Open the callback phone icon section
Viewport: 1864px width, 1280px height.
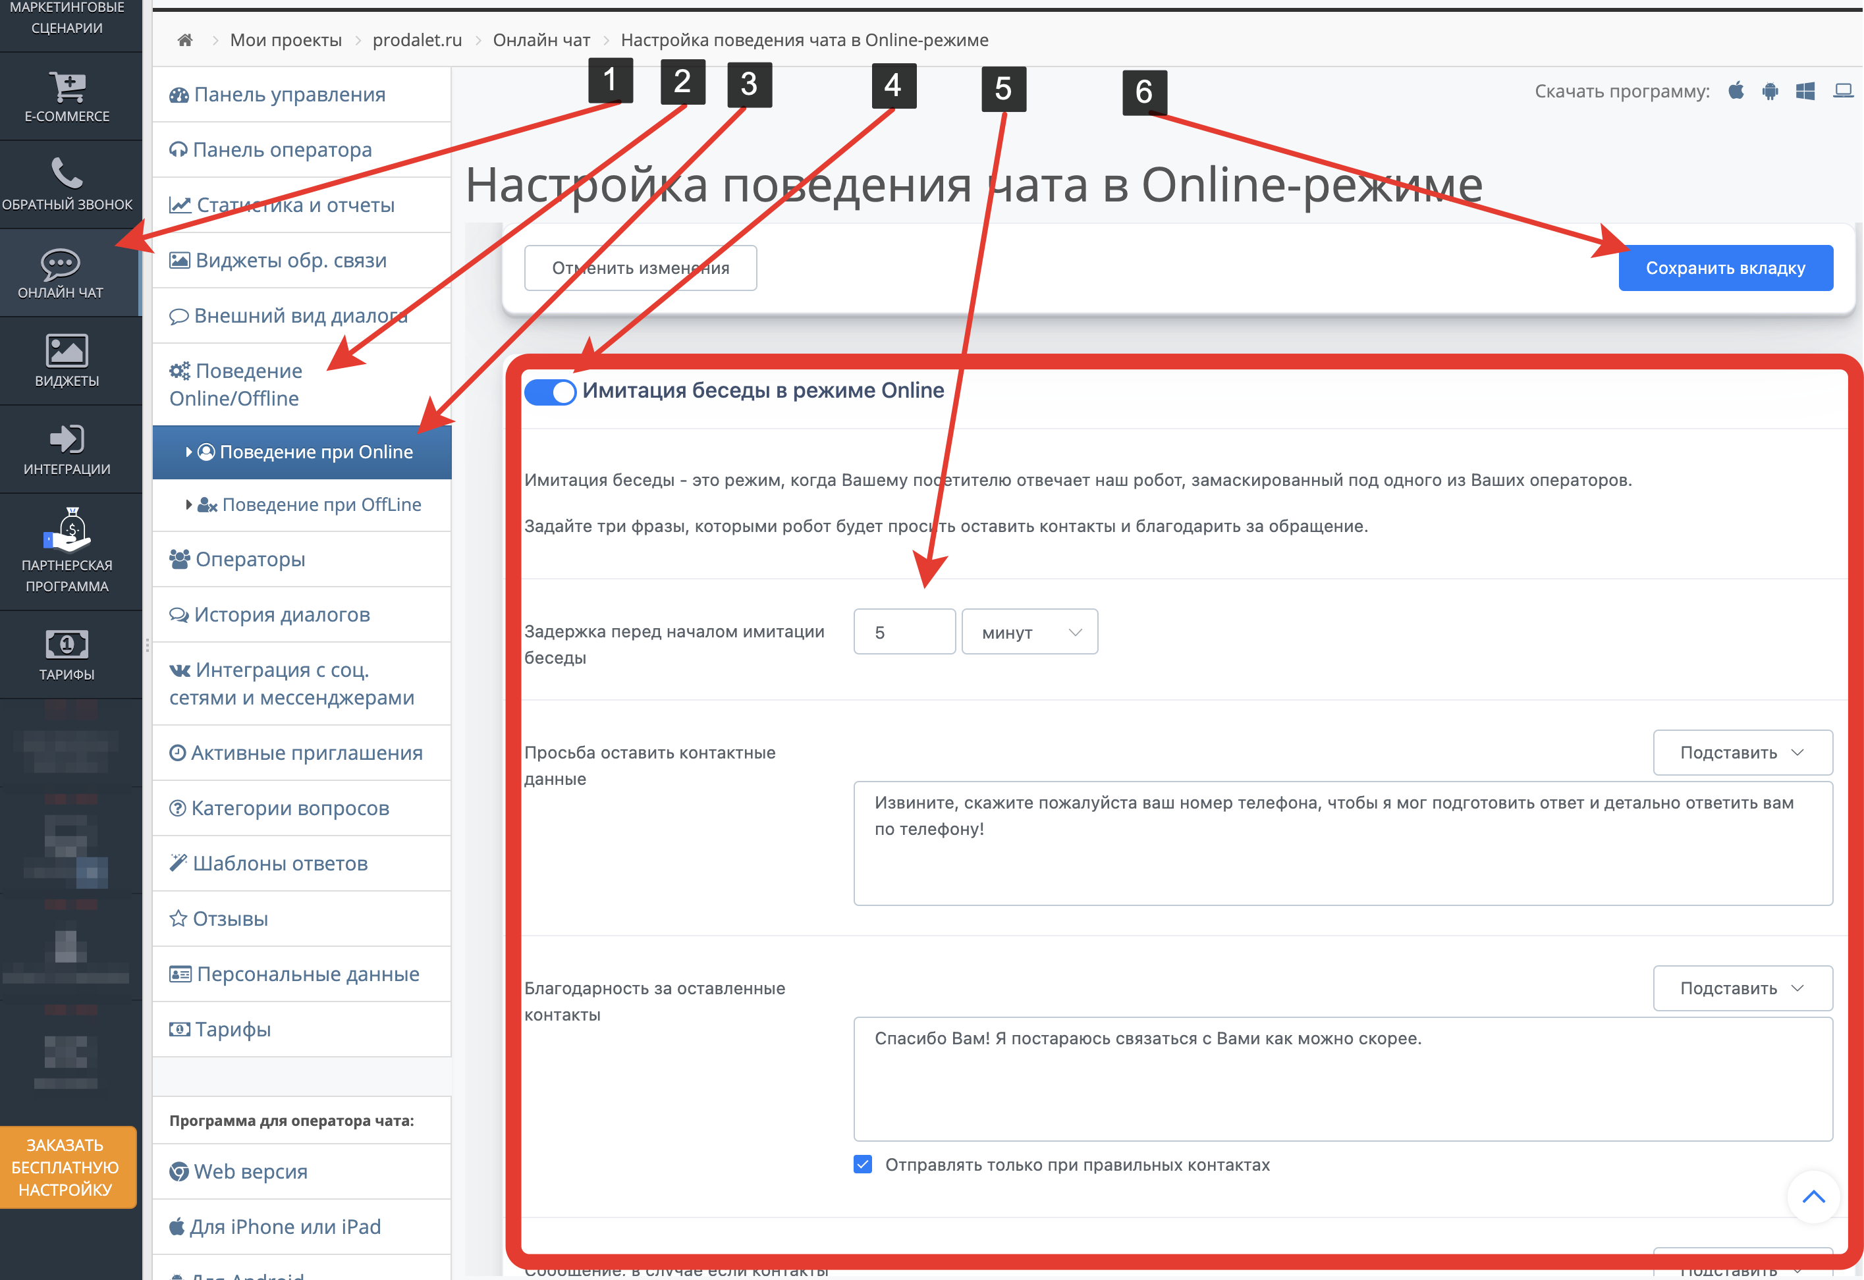(x=67, y=173)
